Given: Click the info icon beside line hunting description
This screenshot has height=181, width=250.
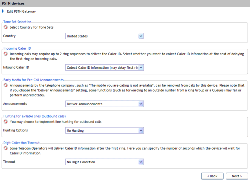Looking at the screenshot, I should click(x=6, y=122).
